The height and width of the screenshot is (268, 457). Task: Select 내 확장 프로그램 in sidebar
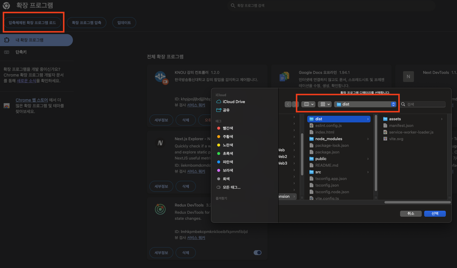(36, 40)
